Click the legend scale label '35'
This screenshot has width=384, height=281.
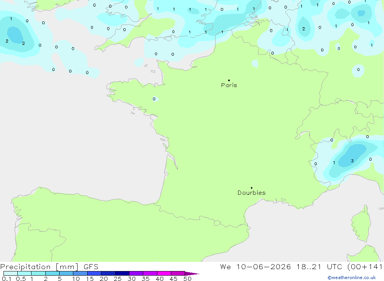click(x=146, y=279)
